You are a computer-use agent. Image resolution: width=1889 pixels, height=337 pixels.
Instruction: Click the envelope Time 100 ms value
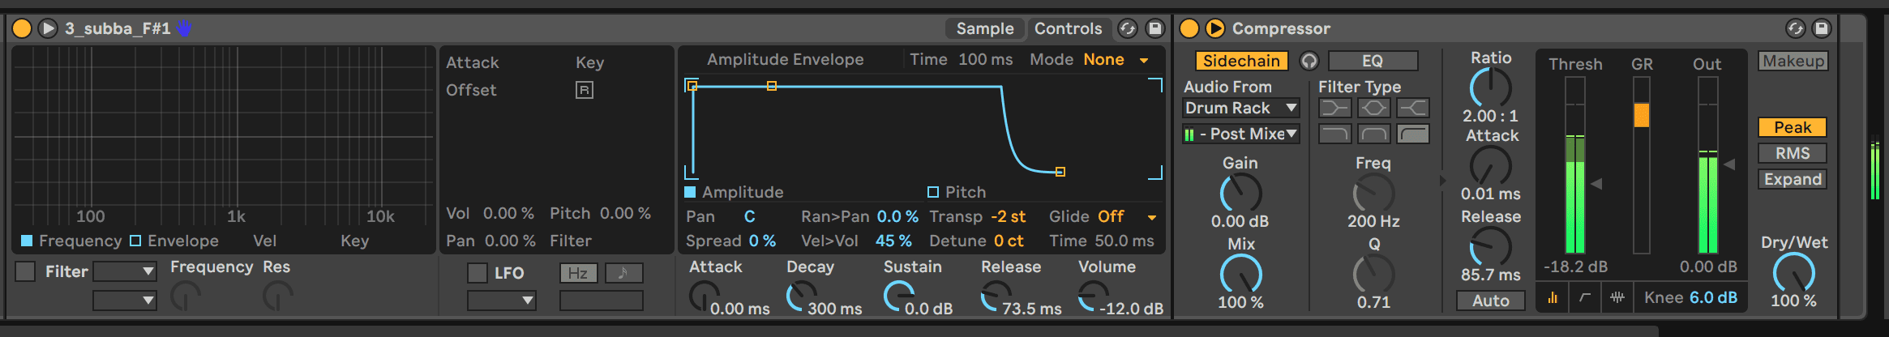click(985, 59)
